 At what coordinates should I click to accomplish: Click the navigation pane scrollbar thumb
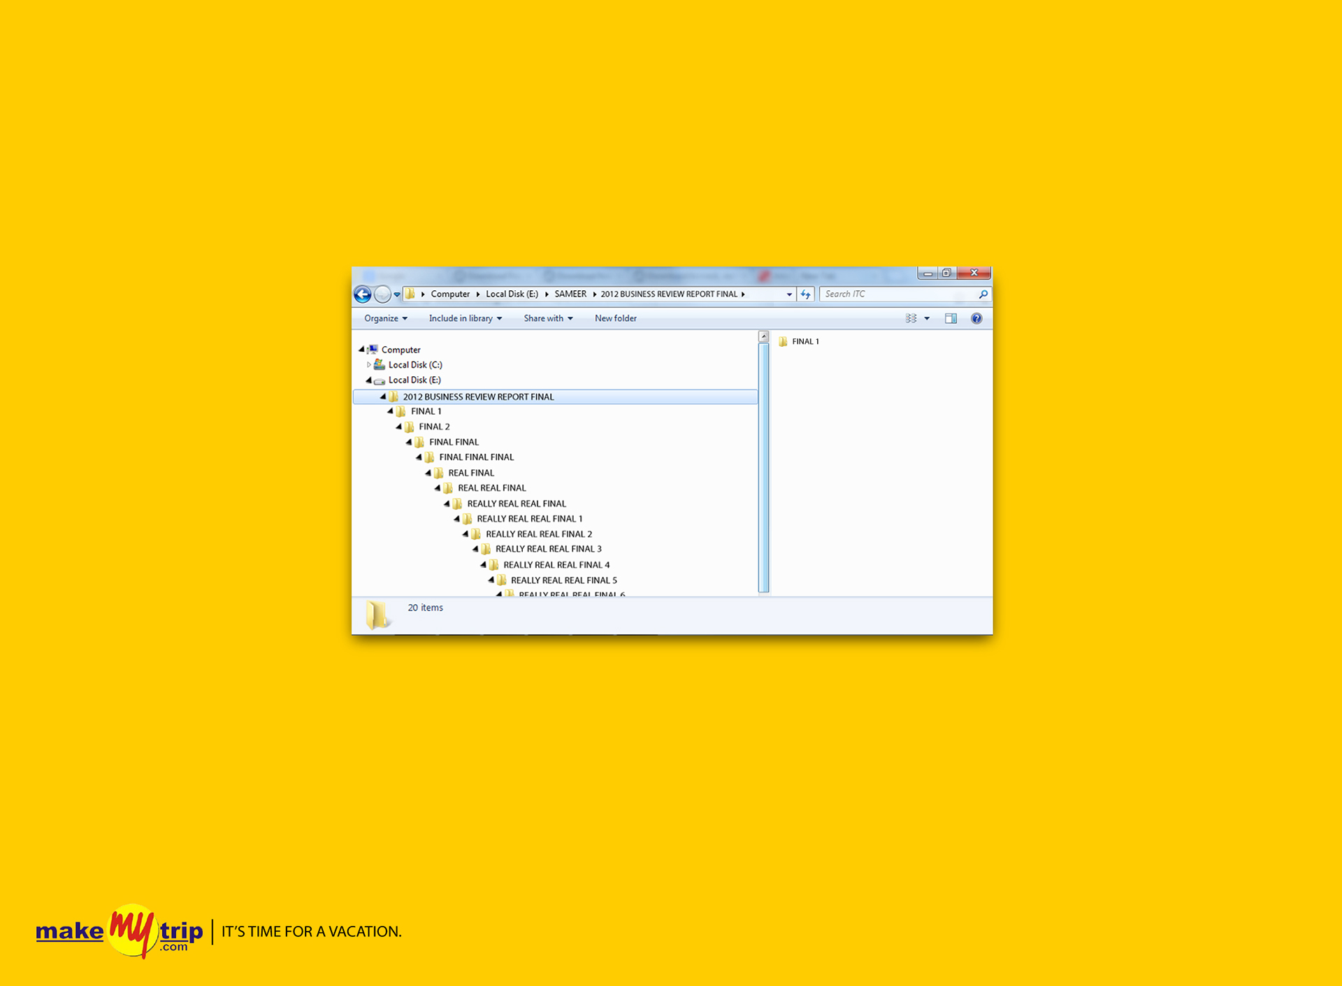pos(764,468)
